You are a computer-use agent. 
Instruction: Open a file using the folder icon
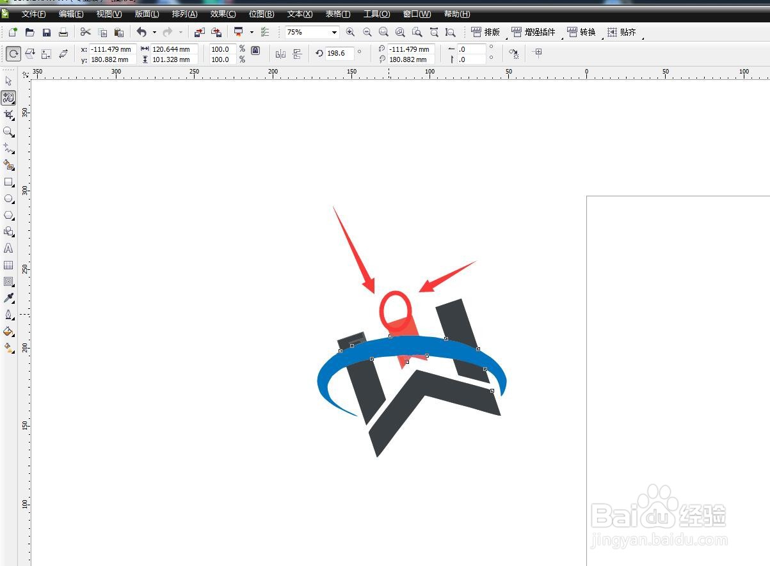click(x=29, y=32)
